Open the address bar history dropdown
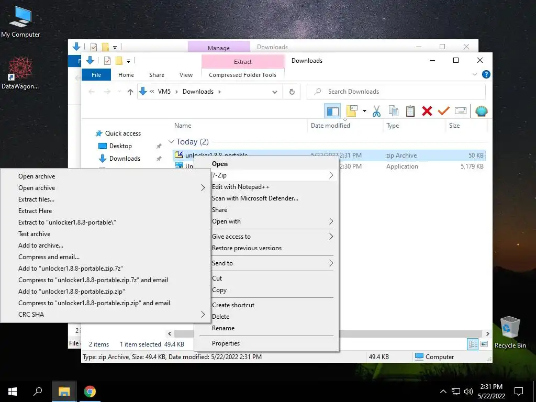 tap(274, 92)
